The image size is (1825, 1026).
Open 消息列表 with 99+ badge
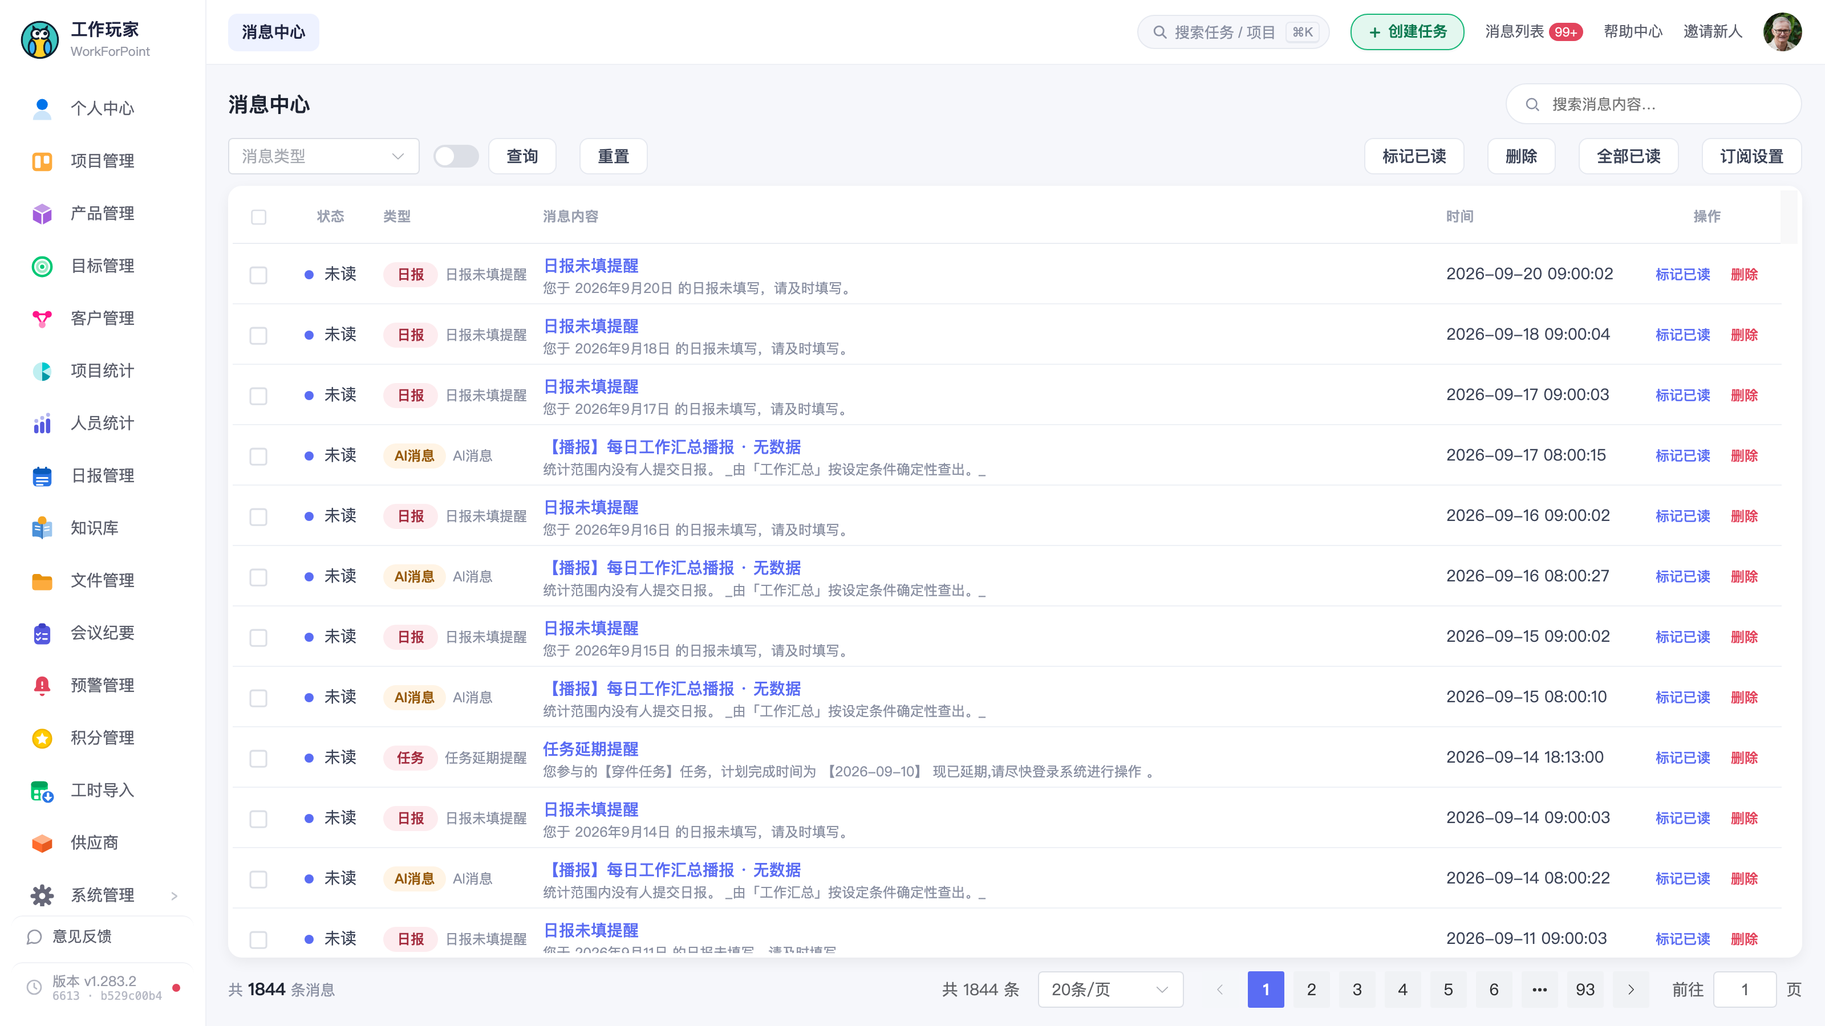coord(1533,32)
